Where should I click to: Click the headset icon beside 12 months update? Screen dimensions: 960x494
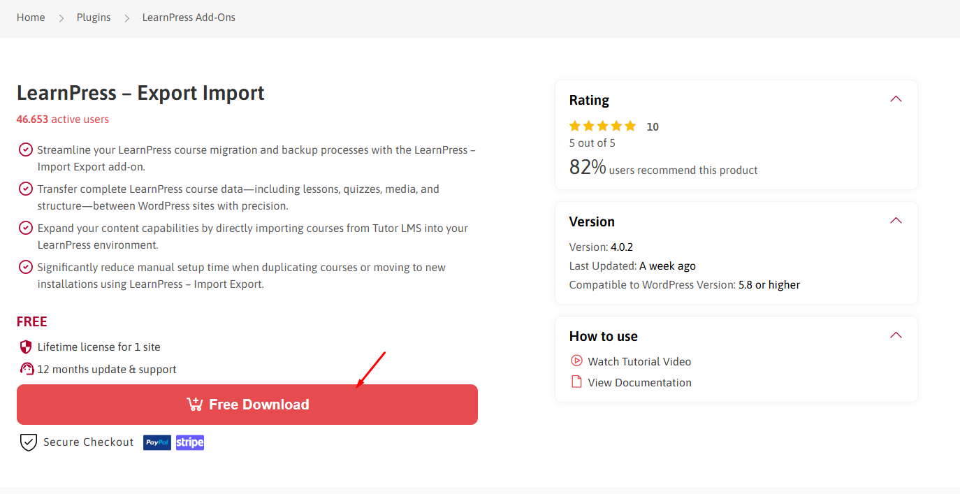coord(27,369)
